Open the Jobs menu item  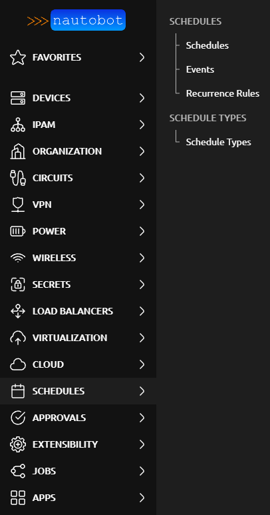(78, 471)
